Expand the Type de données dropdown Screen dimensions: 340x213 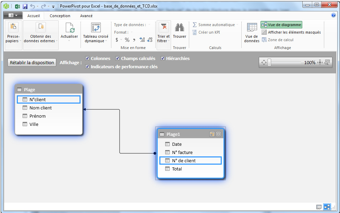tap(149, 25)
